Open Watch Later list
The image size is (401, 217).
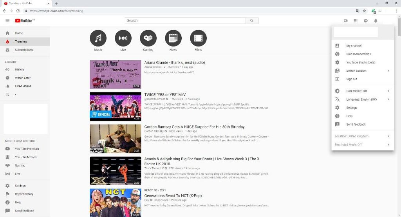tap(25, 78)
